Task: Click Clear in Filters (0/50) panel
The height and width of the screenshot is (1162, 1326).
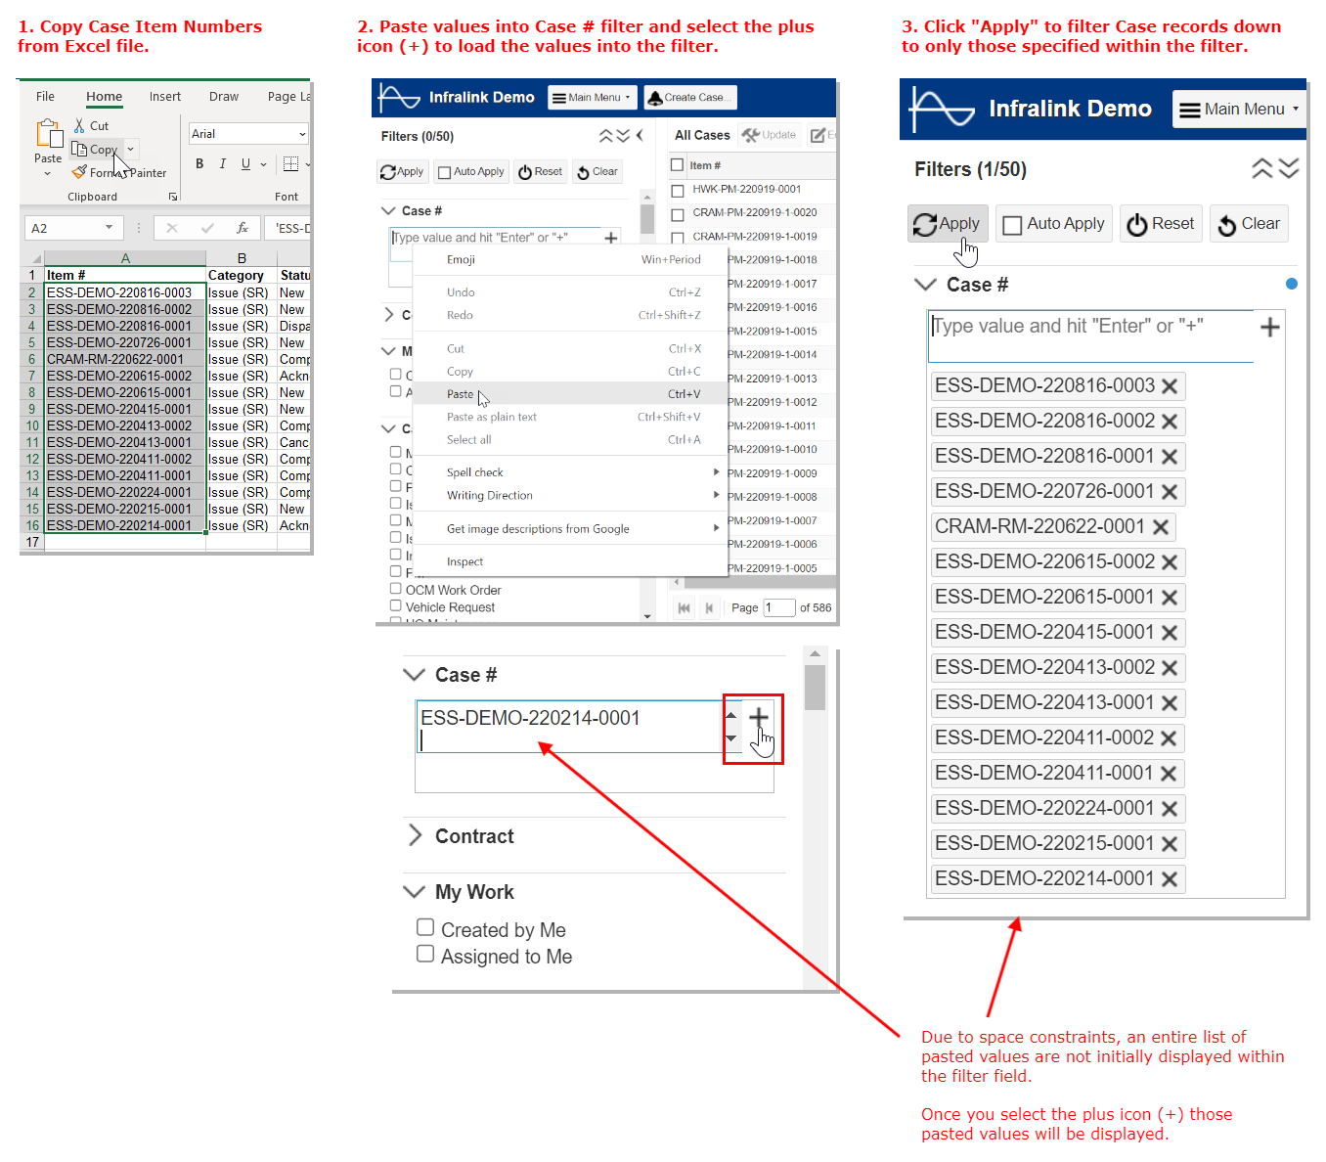Action: (597, 172)
